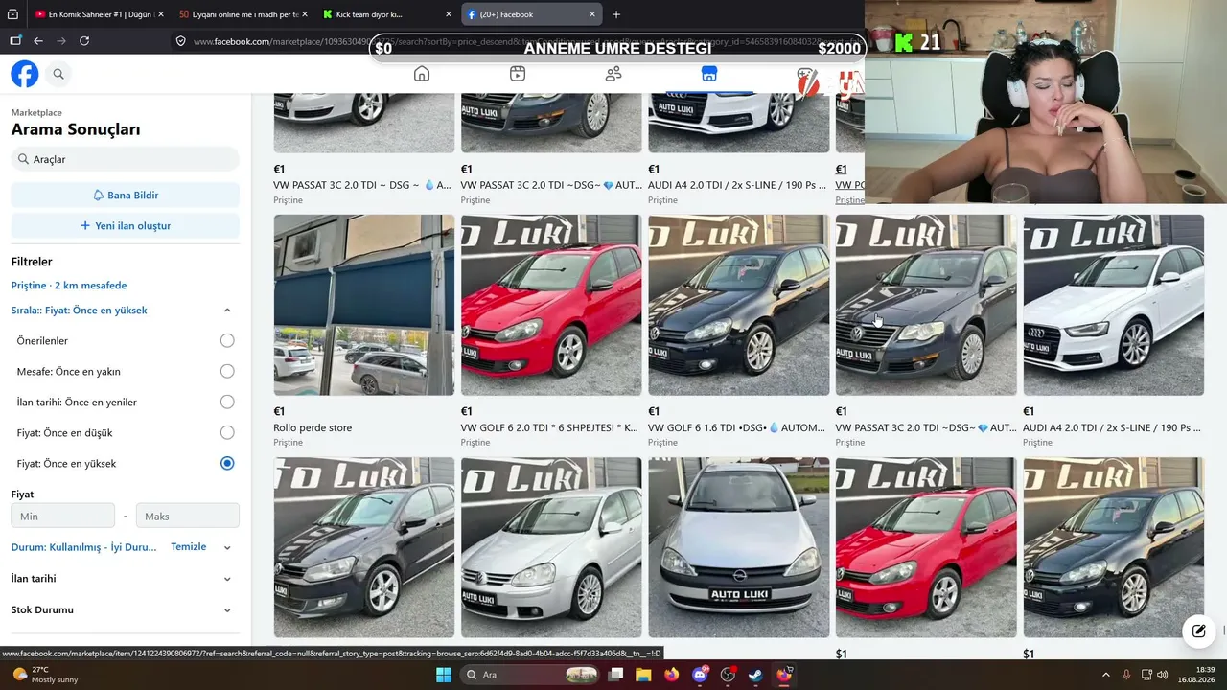Click the Araçlar Marketplace search box
The width and height of the screenshot is (1227, 690).
126,159
